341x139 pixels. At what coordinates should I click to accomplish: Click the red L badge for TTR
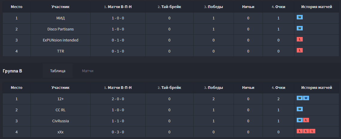[299, 50]
